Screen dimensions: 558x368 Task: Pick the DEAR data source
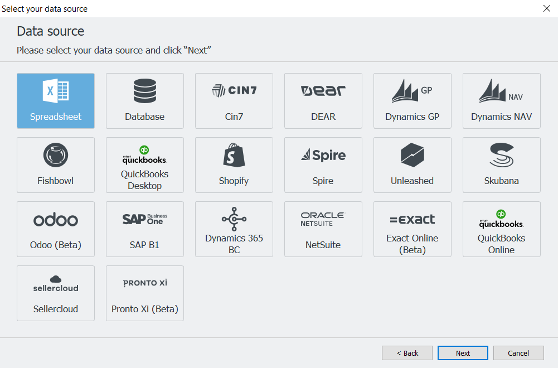(x=323, y=101)
